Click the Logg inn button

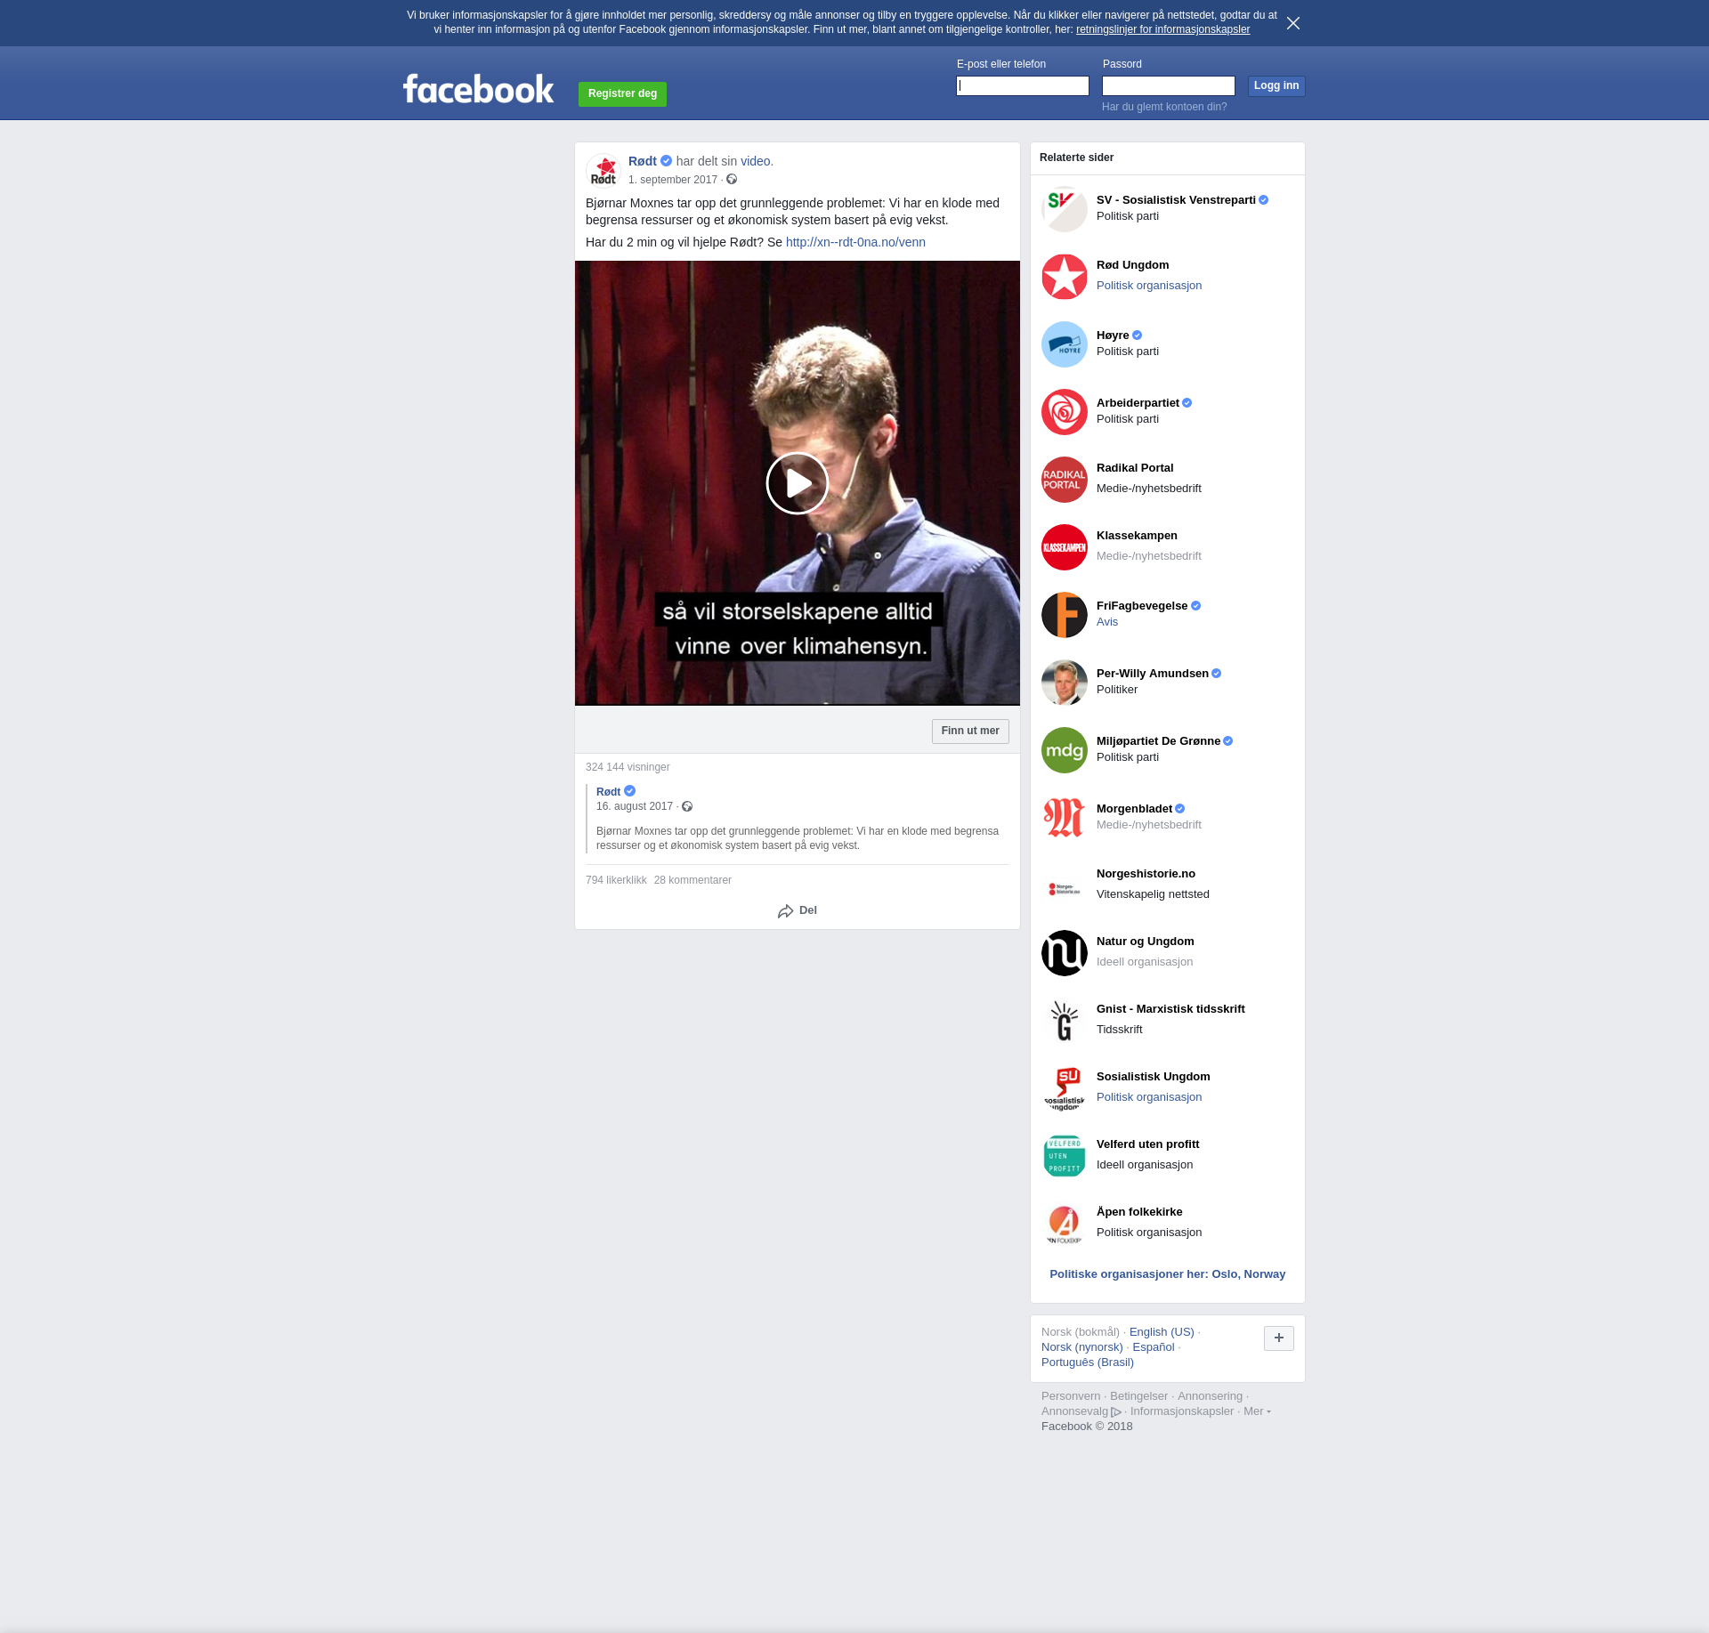[x=1276, y=85]
